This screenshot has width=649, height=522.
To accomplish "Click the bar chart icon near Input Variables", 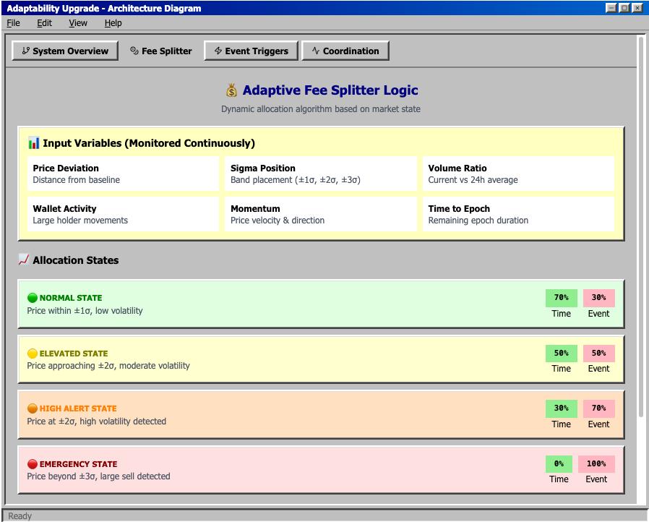I will (x=33, y=143).
